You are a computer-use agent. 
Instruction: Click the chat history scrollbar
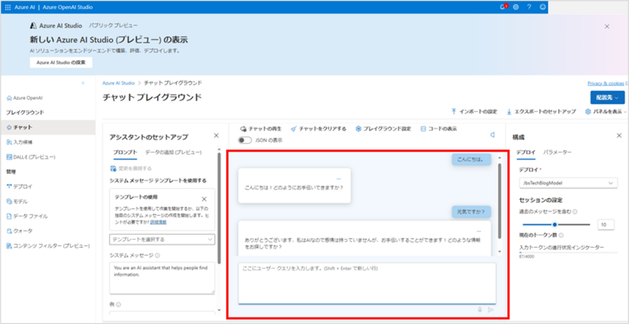click(x=499, y=200)
